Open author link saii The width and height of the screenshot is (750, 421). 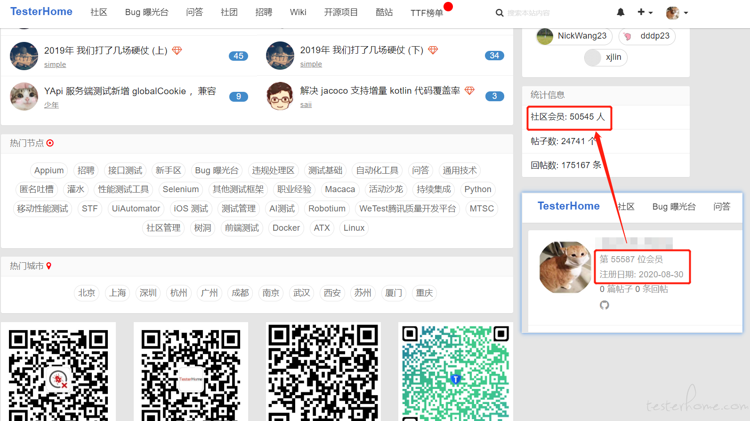pos(306,105)
